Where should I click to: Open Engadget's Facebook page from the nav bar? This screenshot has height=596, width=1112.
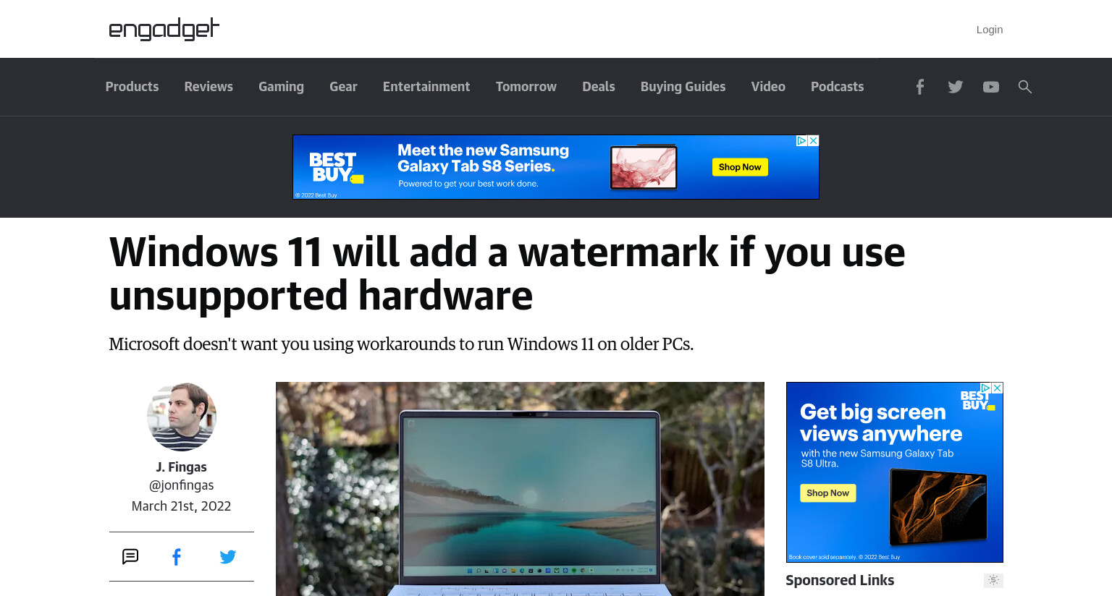coord(920,87)
